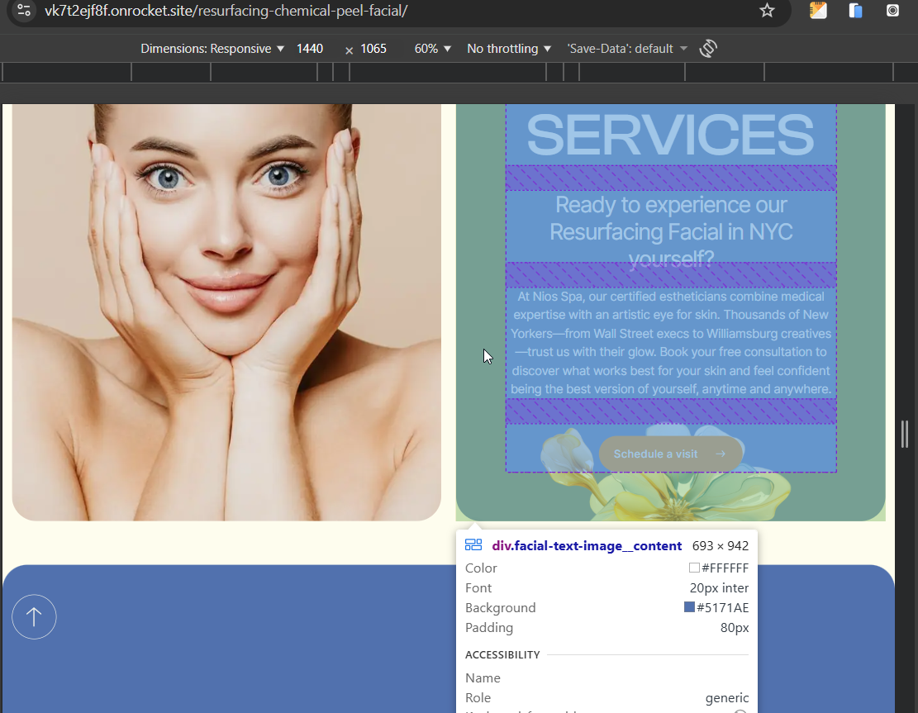Viewport: 918px width, 713px height.
Task: Open the 'Save-Data': default dropdown
Action: pos(627,49)
